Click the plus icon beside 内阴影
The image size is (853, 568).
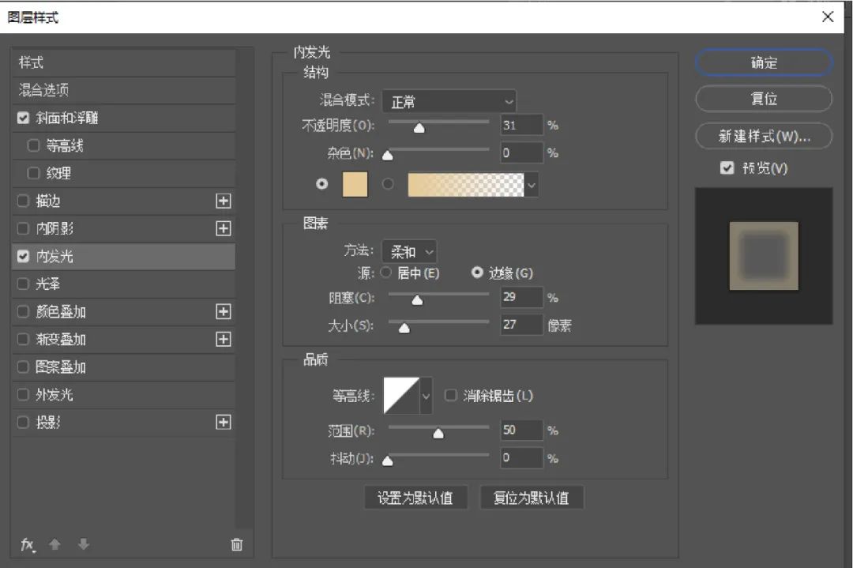pos(224,229)
